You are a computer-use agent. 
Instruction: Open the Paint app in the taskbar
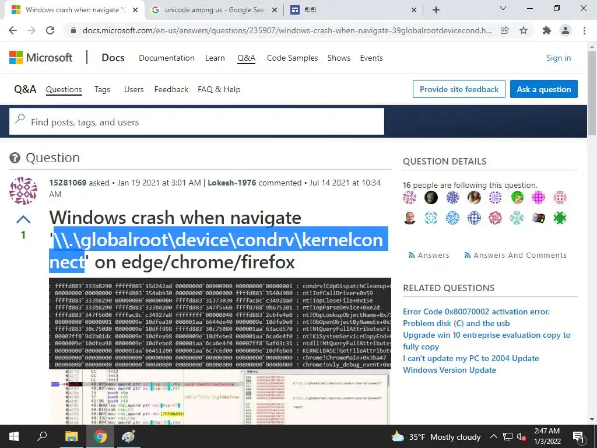coord(128,436)
